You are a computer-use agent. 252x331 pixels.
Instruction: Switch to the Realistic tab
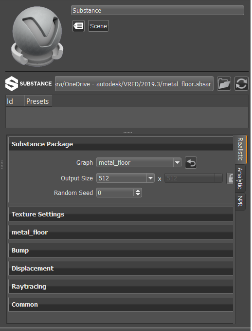240,149
